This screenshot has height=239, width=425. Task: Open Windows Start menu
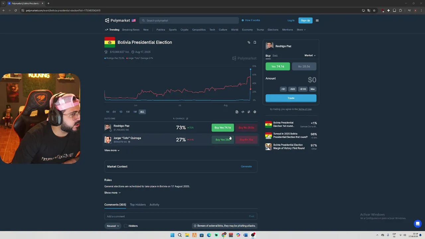pyautogui.click(x=172, y=235)
